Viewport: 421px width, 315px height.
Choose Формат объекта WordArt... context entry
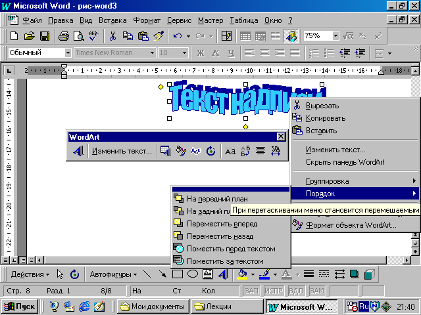[355, 225]
